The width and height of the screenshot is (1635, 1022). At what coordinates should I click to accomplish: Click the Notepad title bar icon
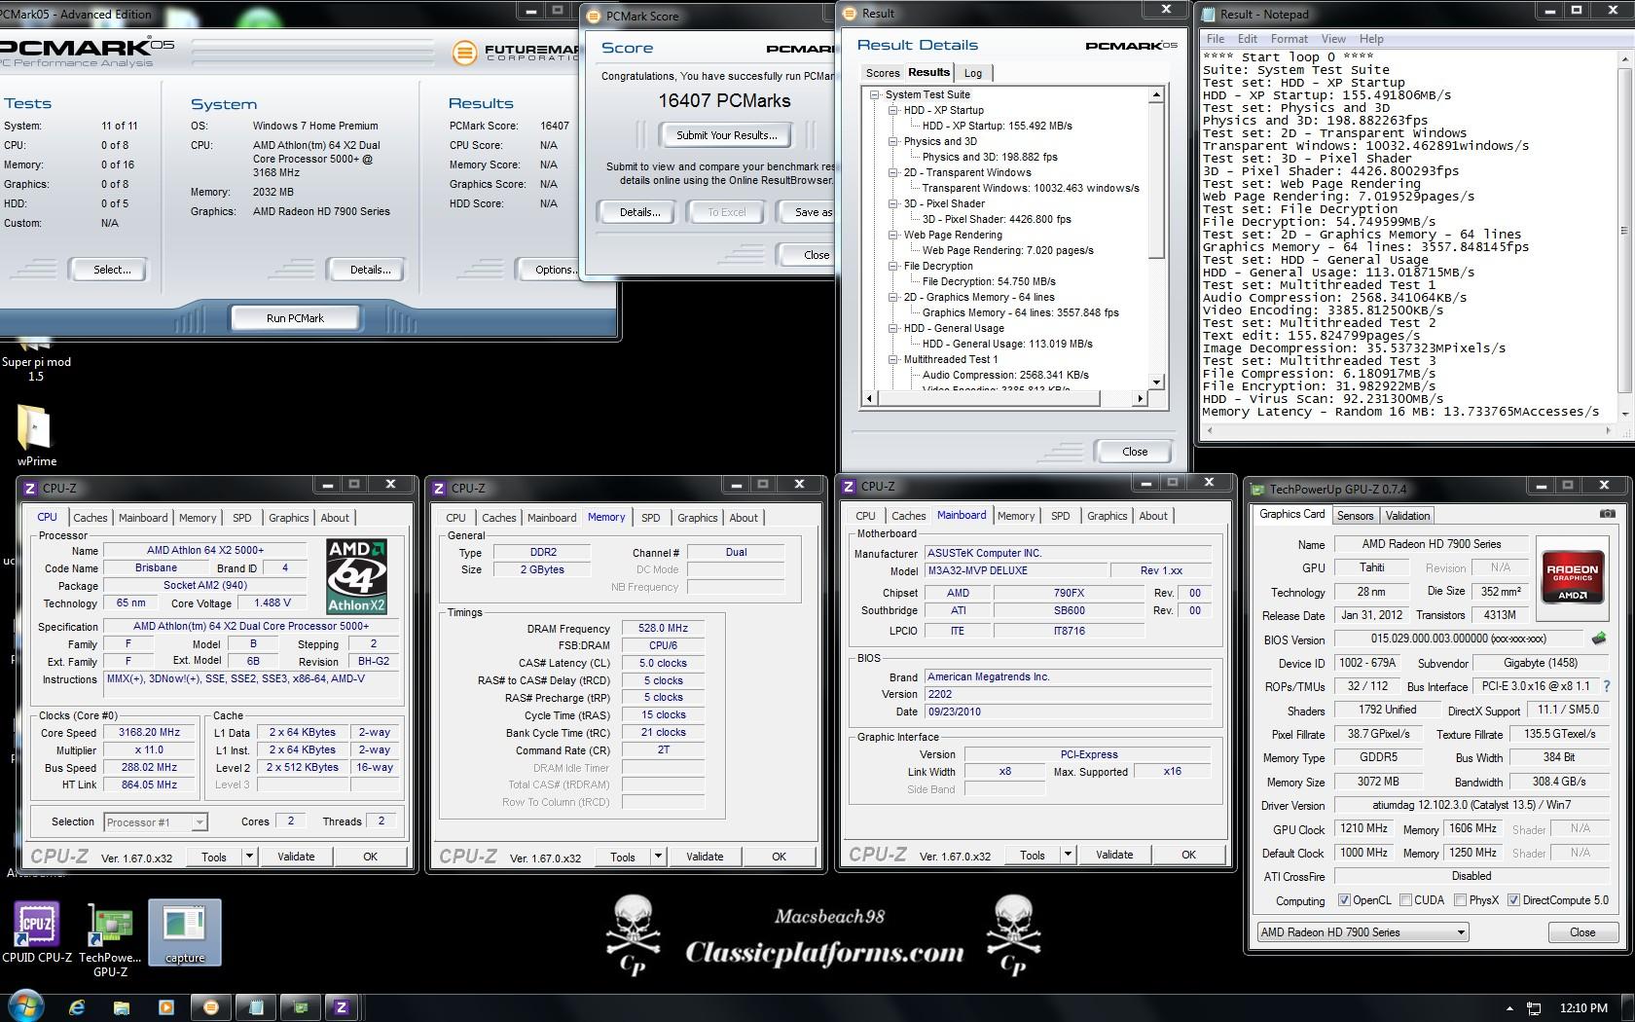[x=1209, y=14]
